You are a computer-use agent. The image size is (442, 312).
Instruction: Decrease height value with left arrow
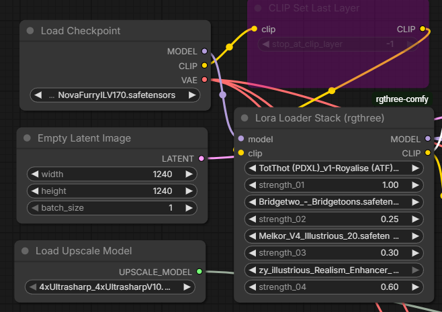35,191
